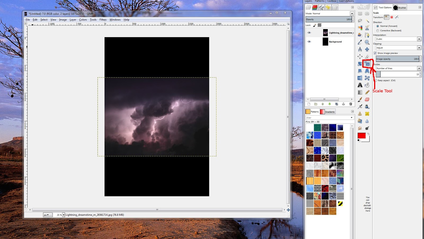Select the Paths tool
Image resolution: width=424 pixels, height=239 pixels.
pyautogui.click(x=367, y=35)
